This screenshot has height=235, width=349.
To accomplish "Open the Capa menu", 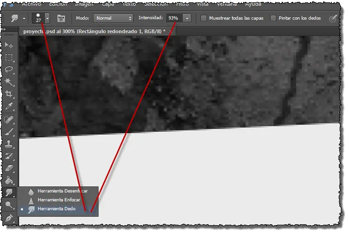I will coord(108,4).
